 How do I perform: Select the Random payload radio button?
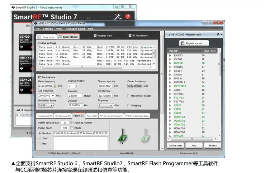coord(40,133)
